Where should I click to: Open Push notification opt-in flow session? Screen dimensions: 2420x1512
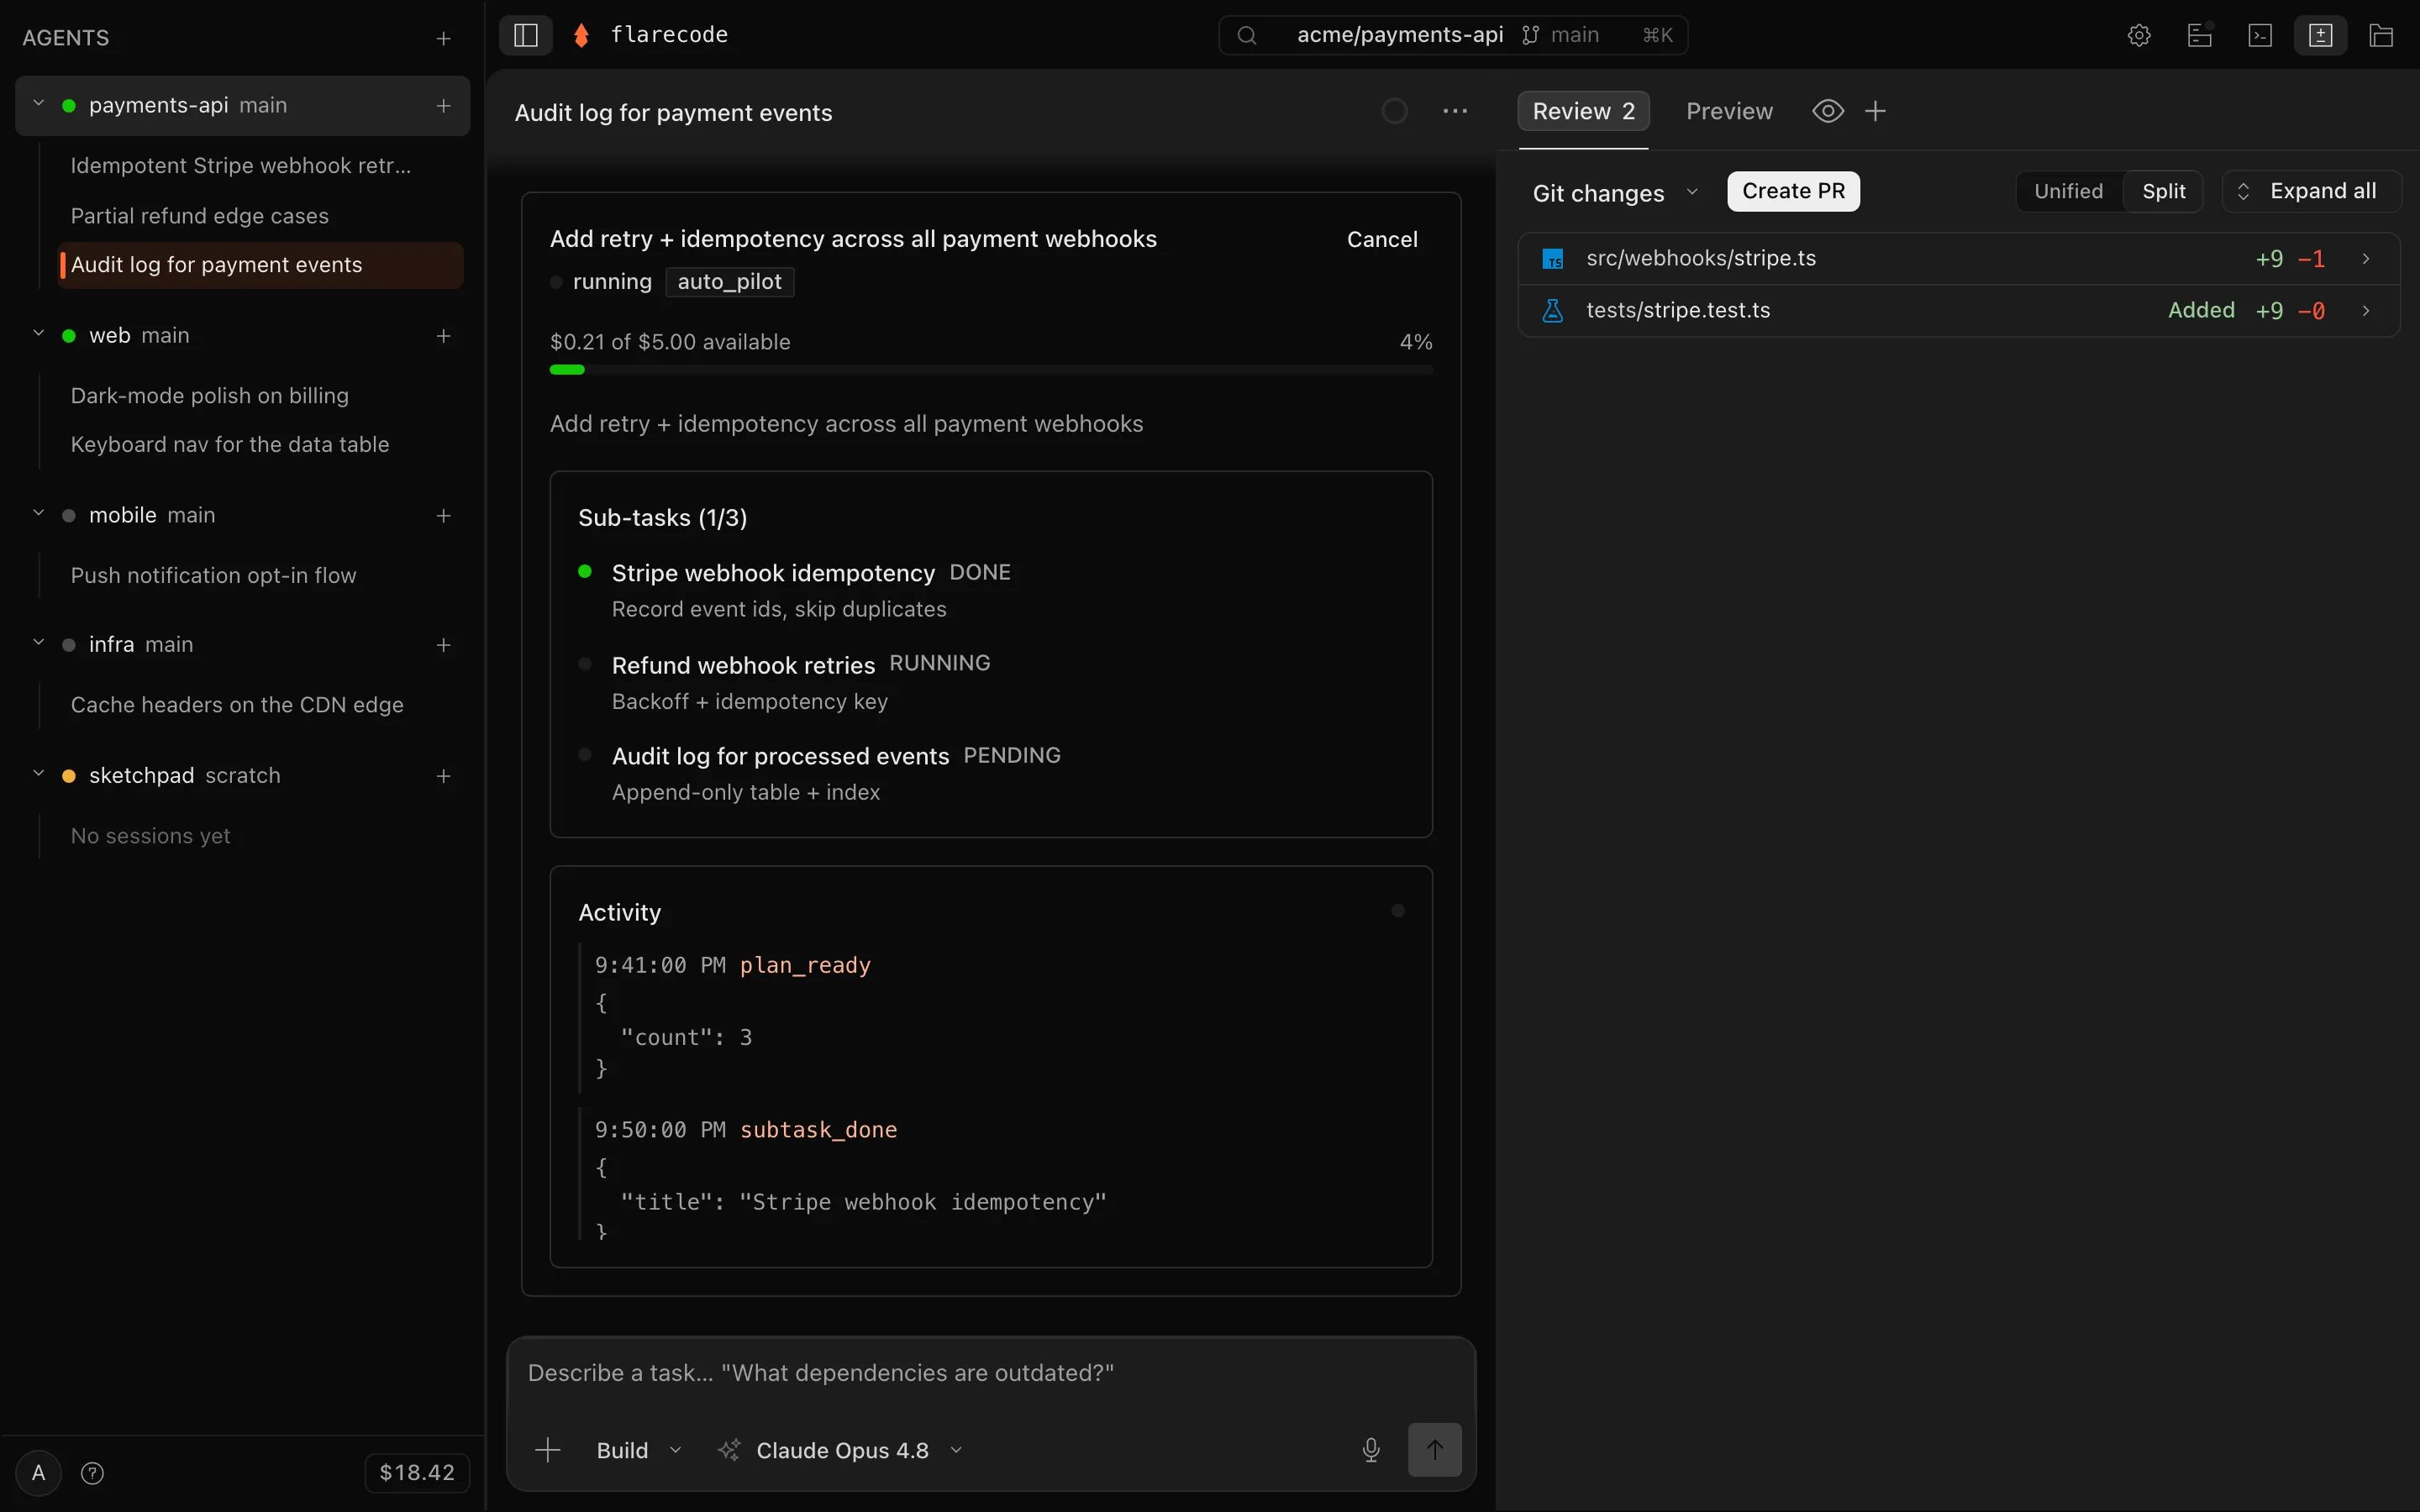260,576
